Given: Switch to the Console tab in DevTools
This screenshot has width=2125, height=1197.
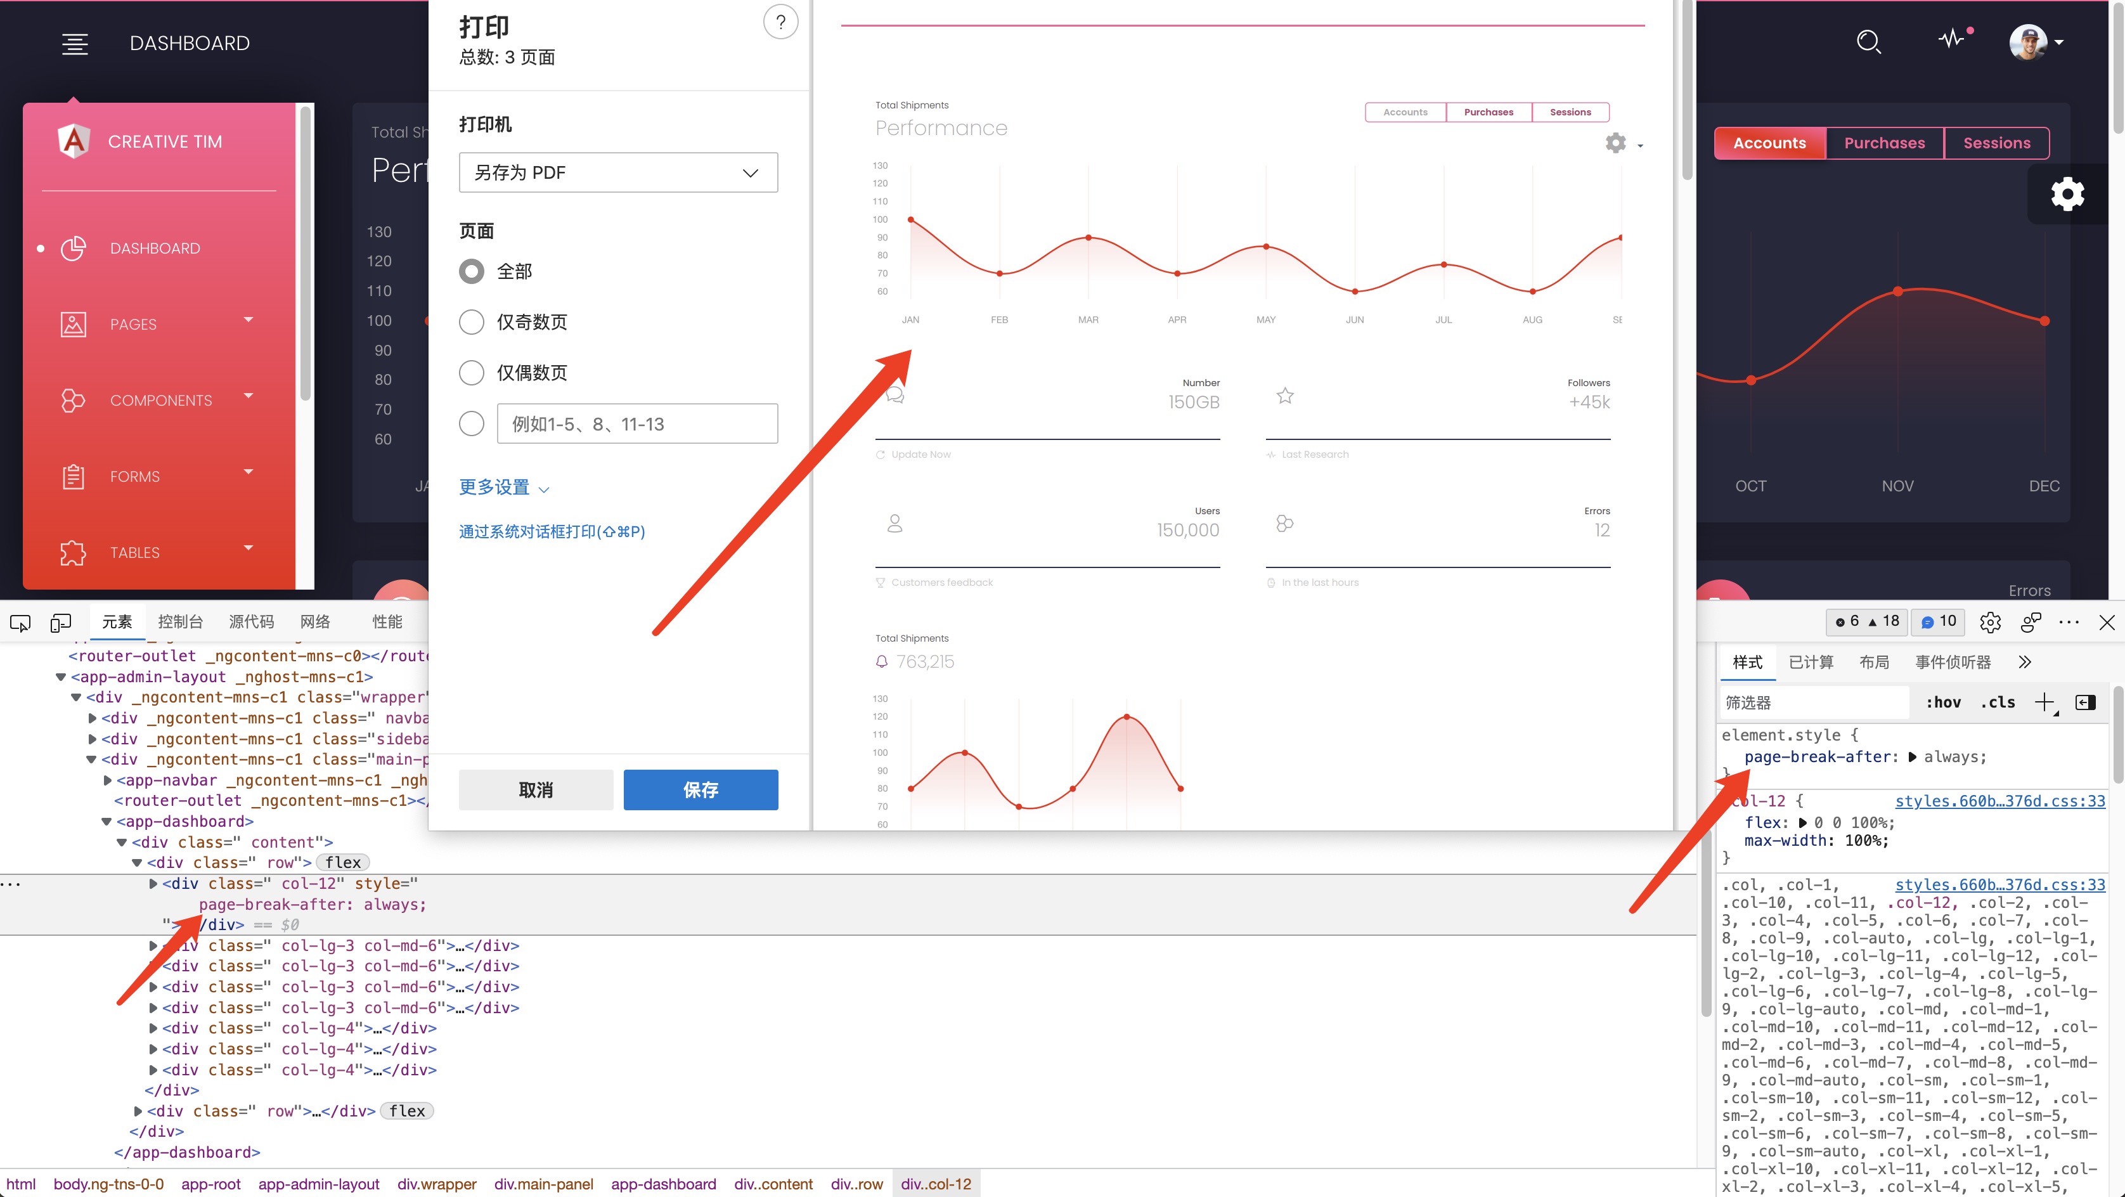Looking at the screenshot, I should tap(180, 622).
